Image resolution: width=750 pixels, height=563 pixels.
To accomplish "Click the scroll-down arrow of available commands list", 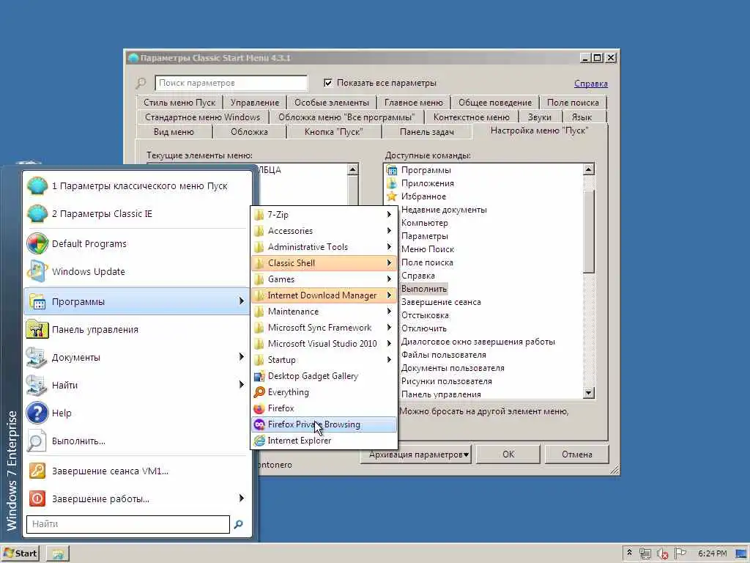I will click(589, 393).
